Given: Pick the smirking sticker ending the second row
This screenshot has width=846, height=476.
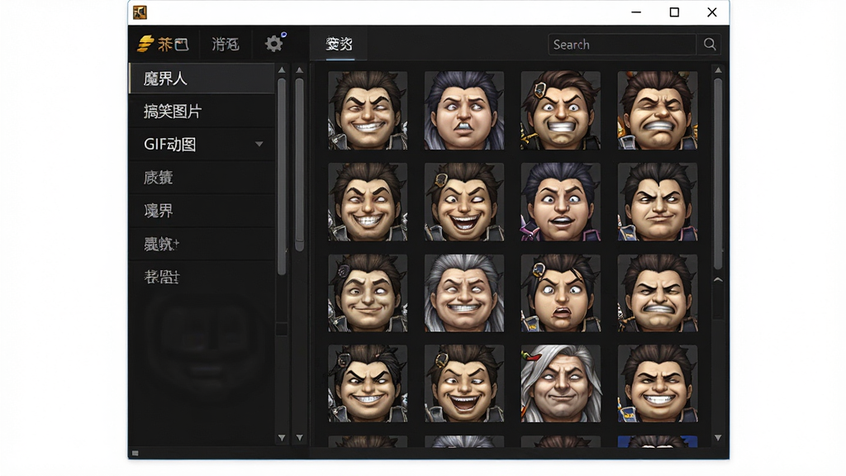Looking at the screenshot, I should (657, 202).
